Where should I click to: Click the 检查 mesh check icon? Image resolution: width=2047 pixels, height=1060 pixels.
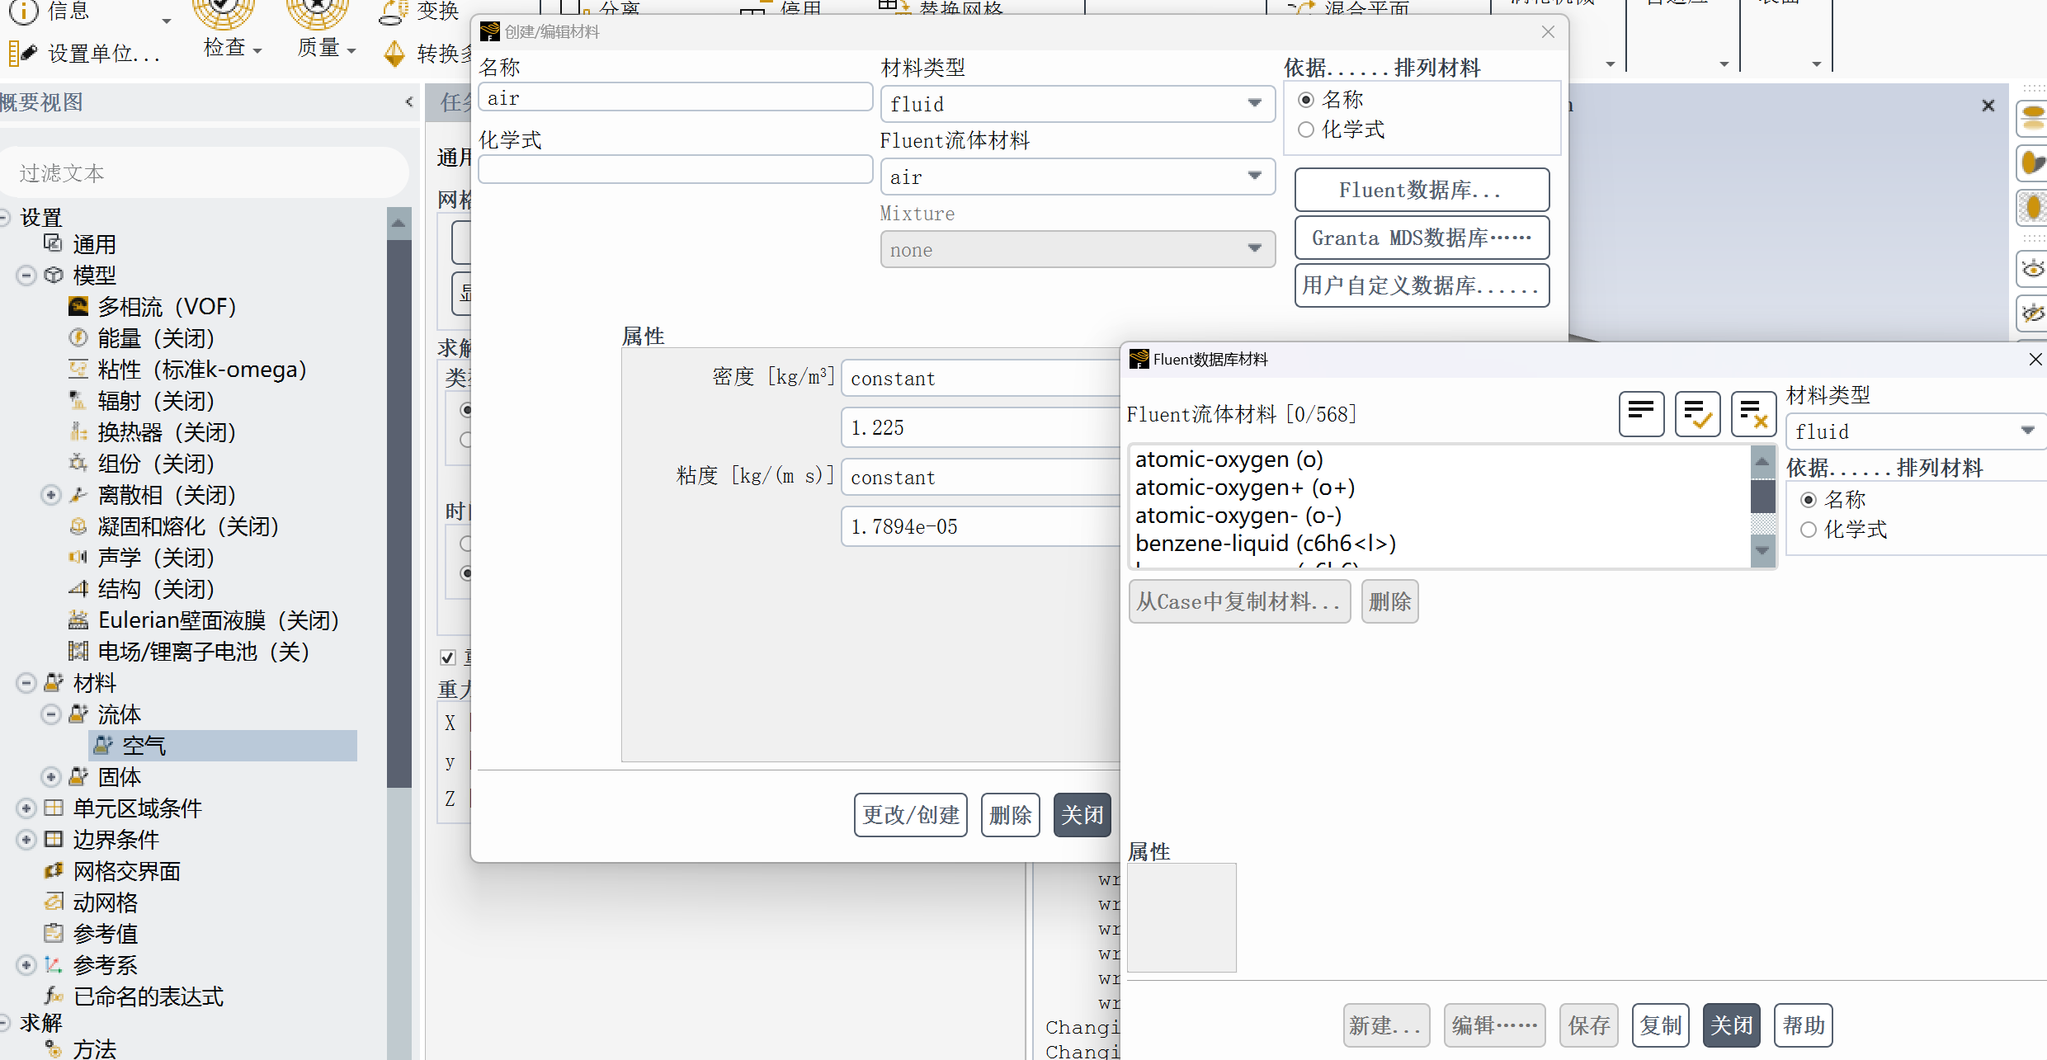[223, 12]
